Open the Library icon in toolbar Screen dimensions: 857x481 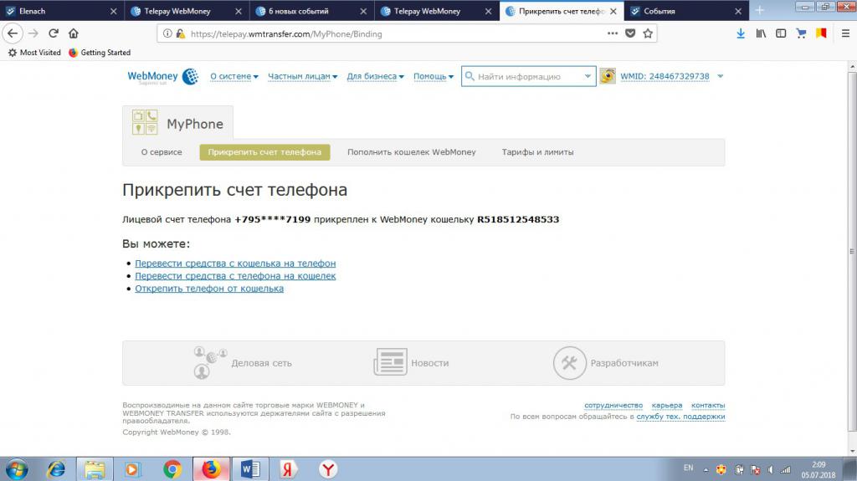761,33
